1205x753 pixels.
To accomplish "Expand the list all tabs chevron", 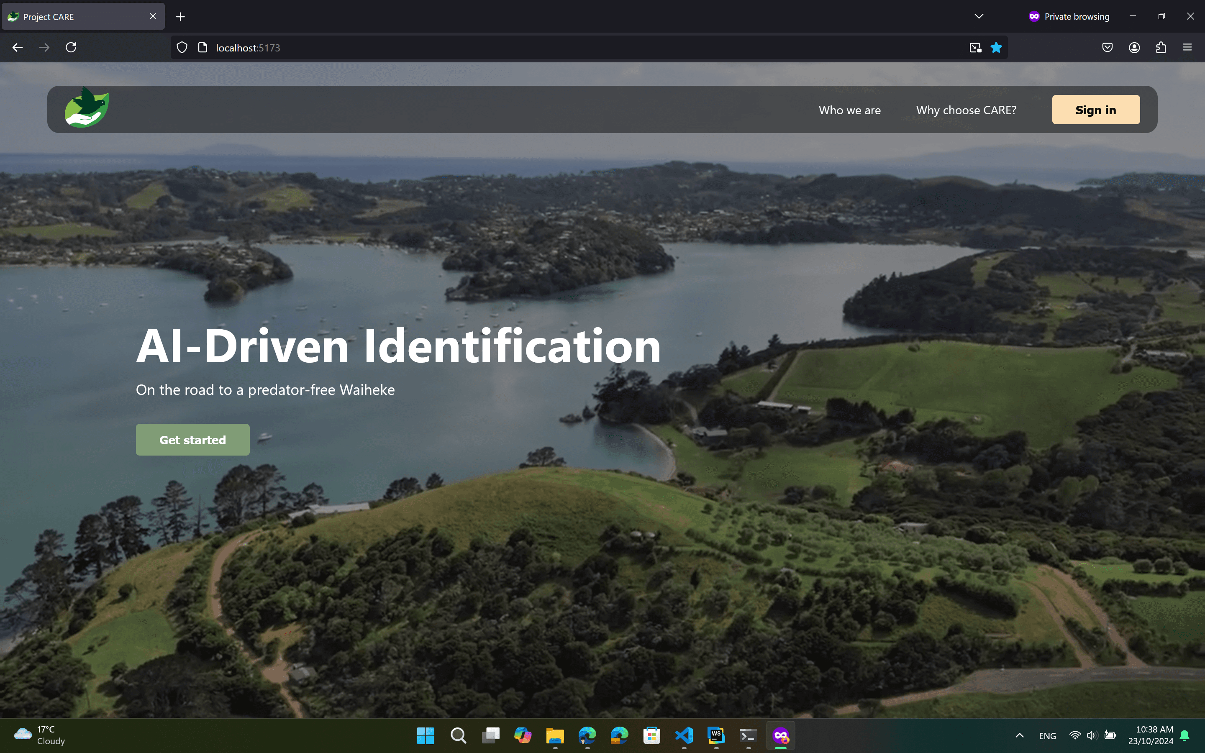I will (x=979, y=16).
